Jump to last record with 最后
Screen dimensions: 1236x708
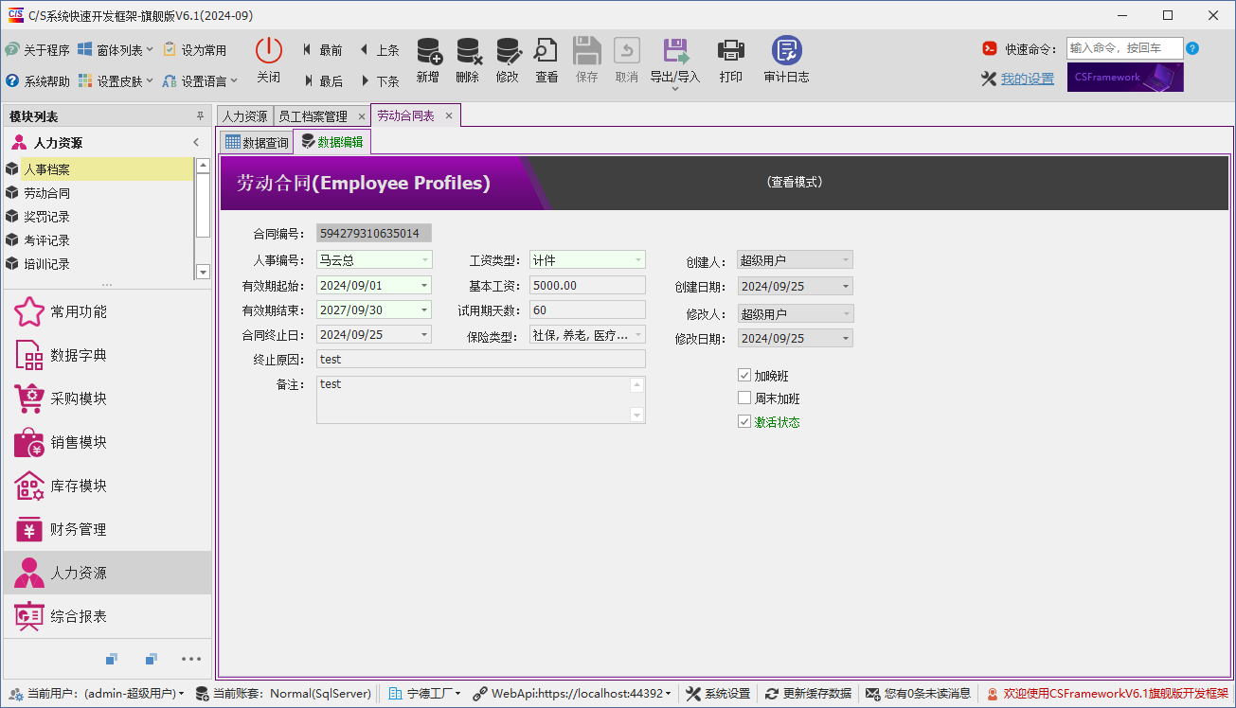pyautogui.click(x=322, y=81)
